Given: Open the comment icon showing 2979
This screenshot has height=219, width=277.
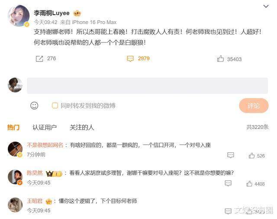Looking at the screenshot, I should pos(130,58).
